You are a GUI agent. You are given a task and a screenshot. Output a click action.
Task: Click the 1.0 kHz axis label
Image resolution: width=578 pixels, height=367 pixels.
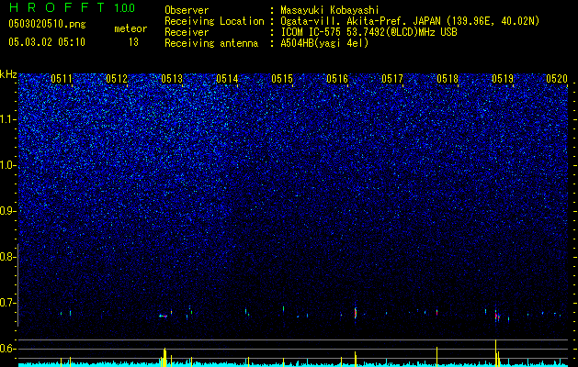tap(7, 165)
